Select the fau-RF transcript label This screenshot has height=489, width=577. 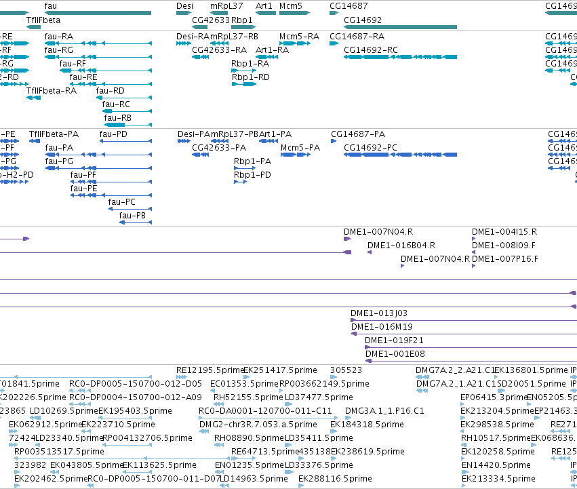point(73,64)
